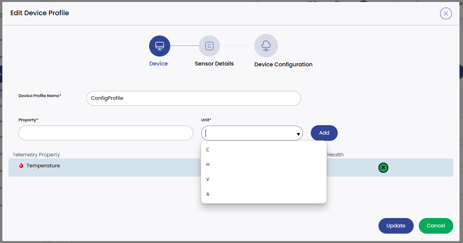Click the Sensor Details step icon
This screenshot has width=463, height=243.
pos(209,45)
